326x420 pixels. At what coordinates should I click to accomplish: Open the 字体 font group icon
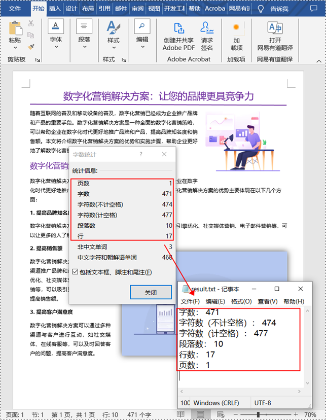(x=56, y=26)
